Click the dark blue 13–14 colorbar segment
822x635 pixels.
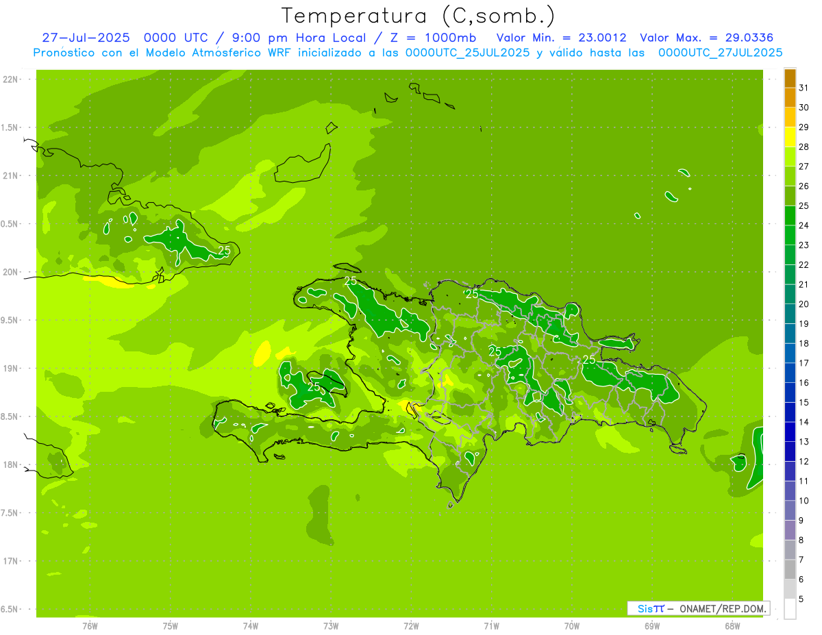pos(790,432)
